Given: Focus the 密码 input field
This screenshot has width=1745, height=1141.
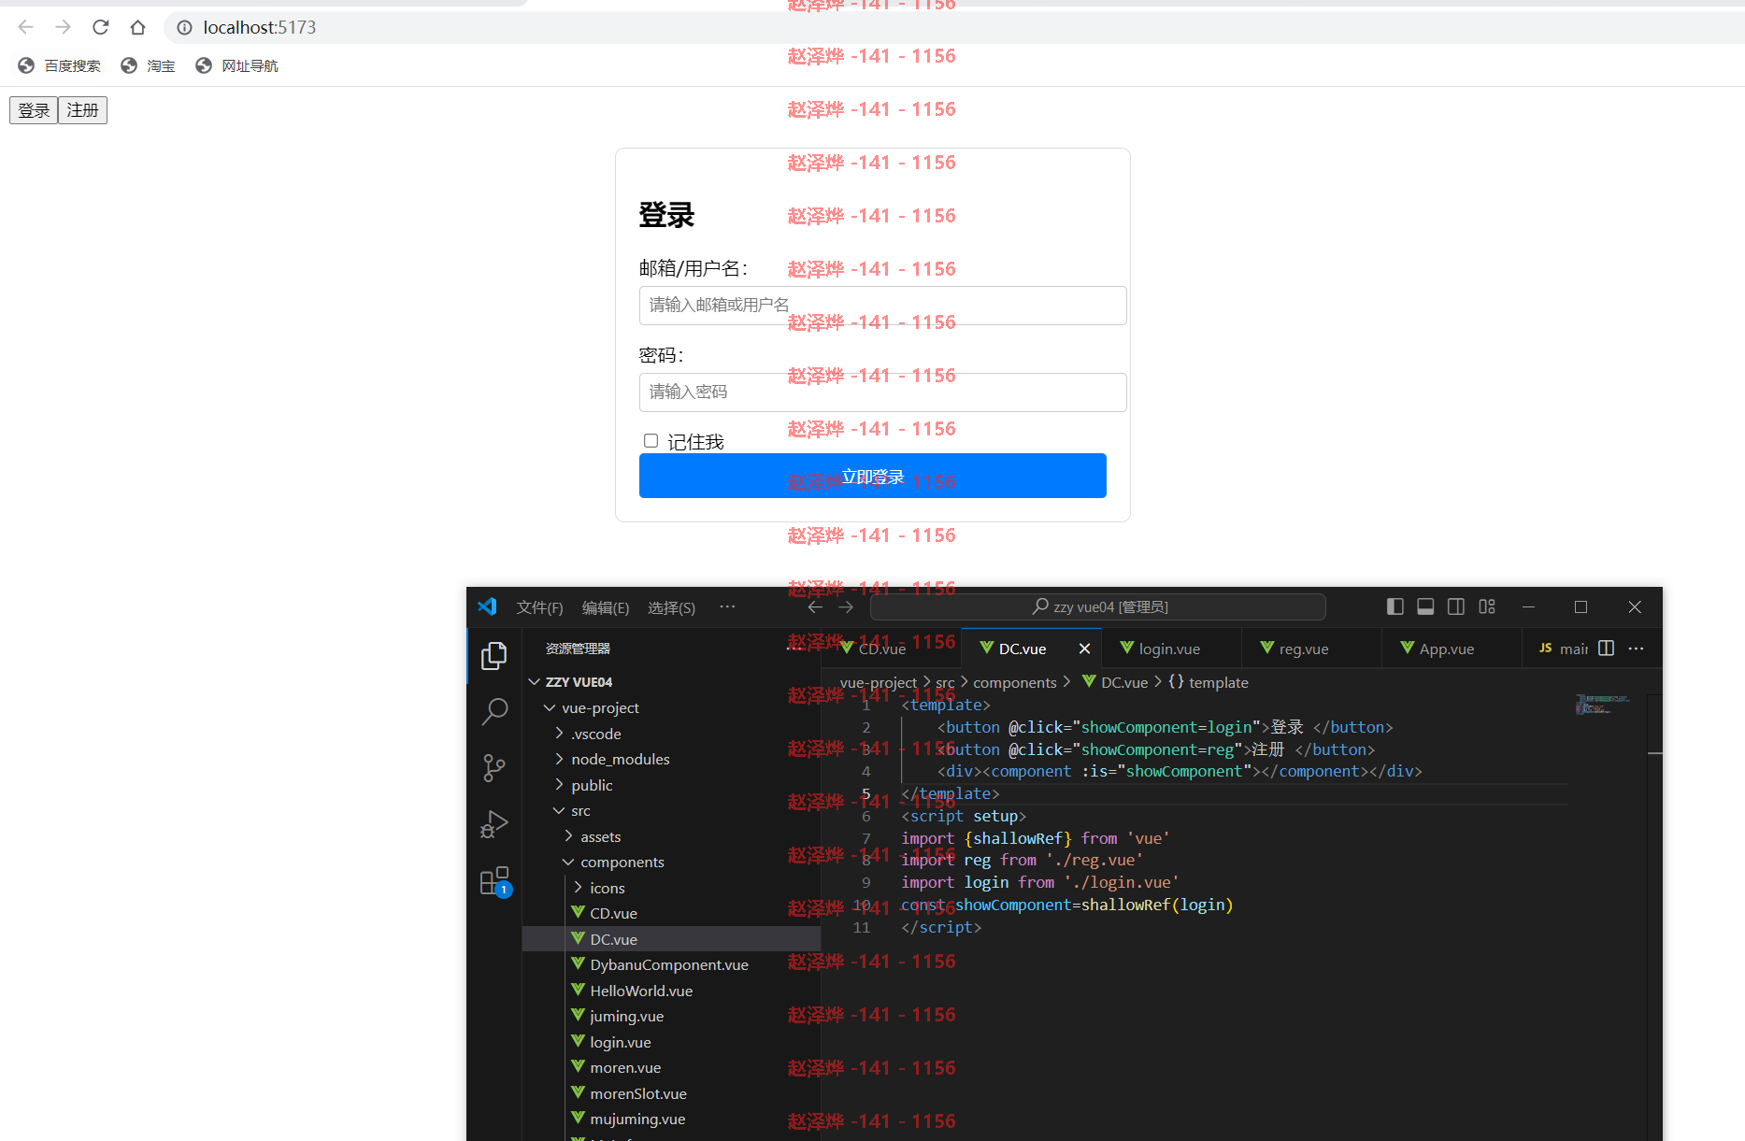Looking at the screenshot, I should 882,392.
